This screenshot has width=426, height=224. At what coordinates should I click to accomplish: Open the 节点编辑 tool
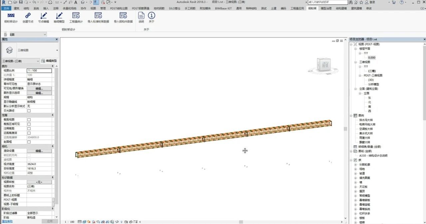(43, 17)
